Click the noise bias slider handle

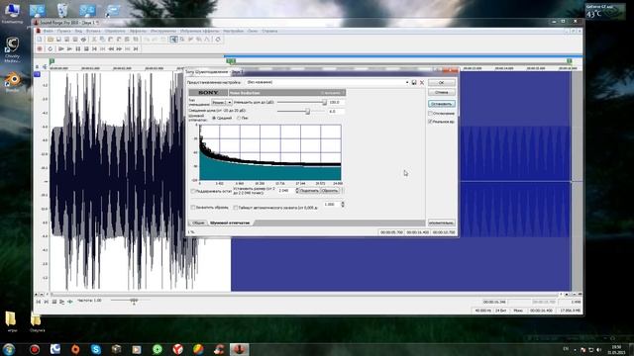click(x=308, y=111)
